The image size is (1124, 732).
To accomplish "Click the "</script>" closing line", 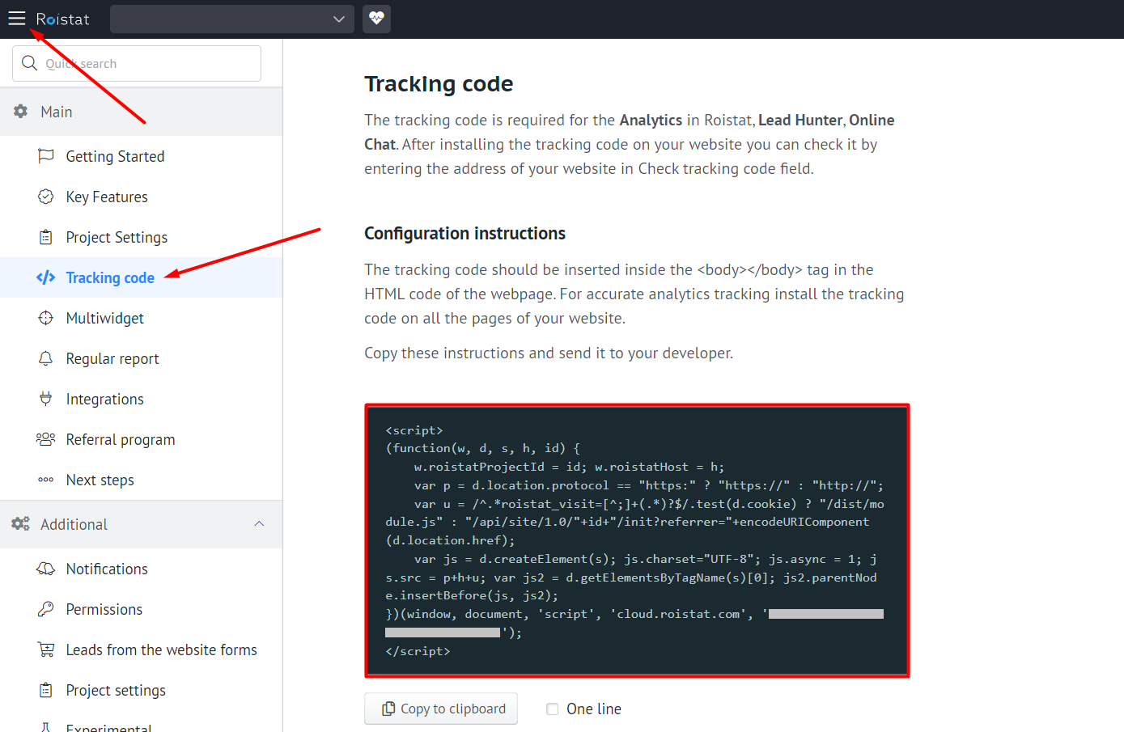I will tap(418, 651).
